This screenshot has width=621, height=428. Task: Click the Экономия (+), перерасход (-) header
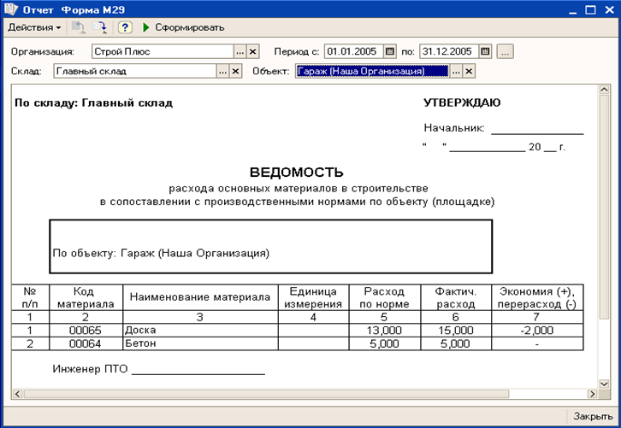click(x=537, y=297)
